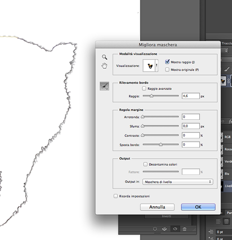Click the dotted circle load-selection icon in properties panel
Image resolution: width=232 pixels, height=240 pixels.
click(x=155, y=229)
